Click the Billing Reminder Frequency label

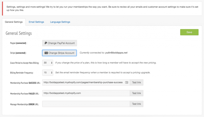tap(22, 73)
